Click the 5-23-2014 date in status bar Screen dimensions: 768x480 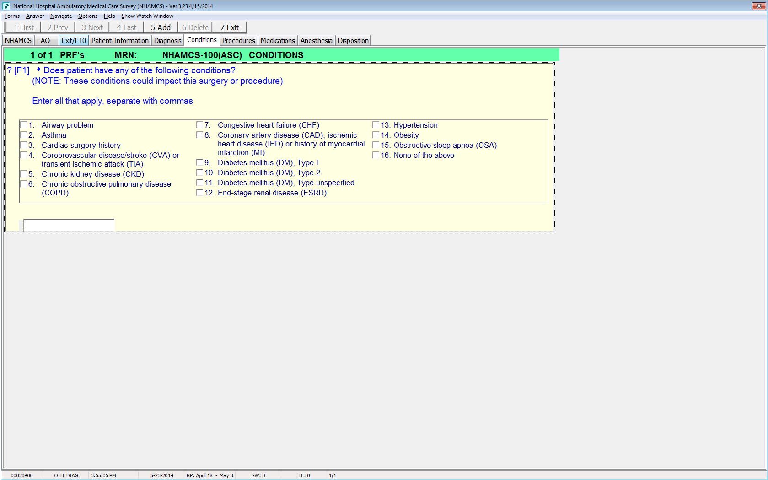pos(162,475)
